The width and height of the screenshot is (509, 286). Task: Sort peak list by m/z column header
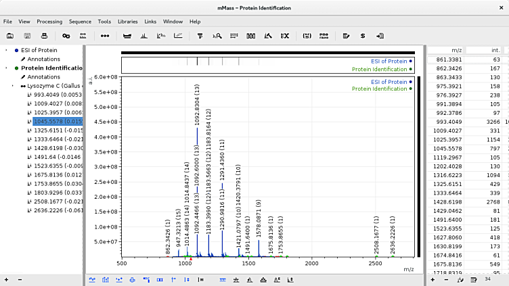(447, 50)
